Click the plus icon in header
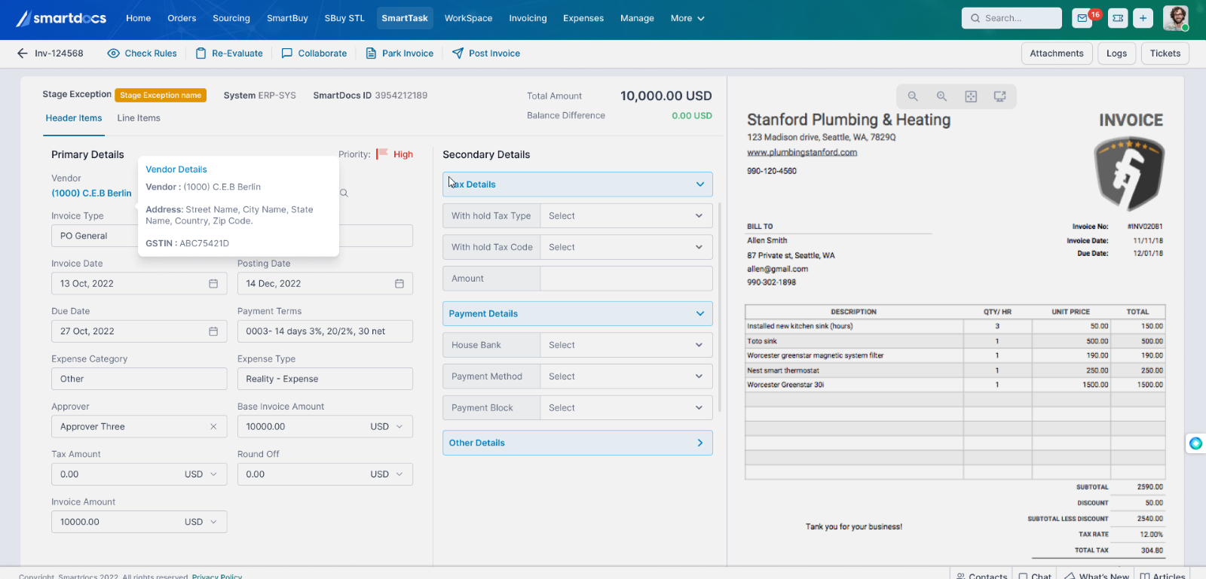Image resolution: width=1206 pixels, height=579 pixels. pyautogui.click(x=1143, y=18)
